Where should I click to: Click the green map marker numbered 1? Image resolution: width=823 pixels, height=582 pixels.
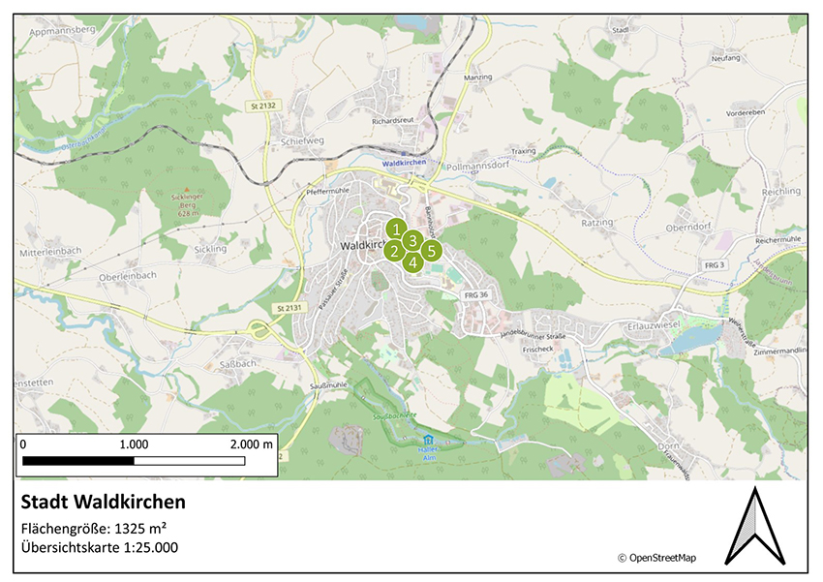[x=396, y=230]
